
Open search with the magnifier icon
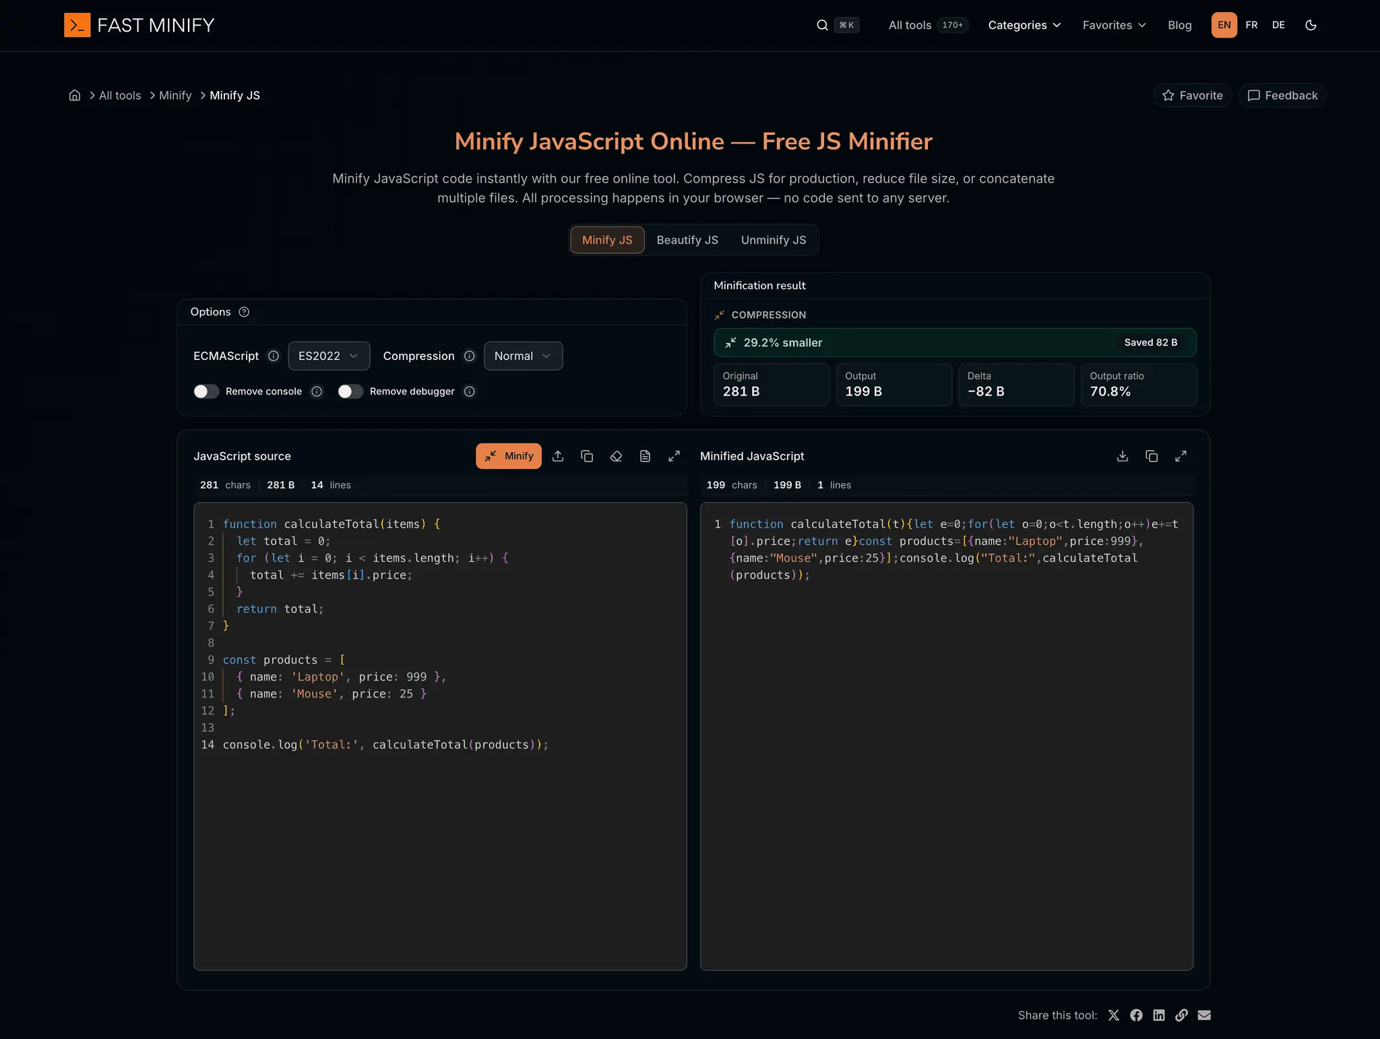[822, 25]
